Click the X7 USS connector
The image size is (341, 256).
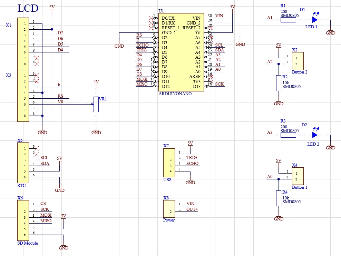(168, 163)
